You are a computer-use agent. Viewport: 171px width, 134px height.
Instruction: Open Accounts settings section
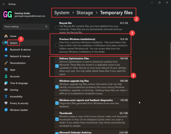(x=26, y=76)
